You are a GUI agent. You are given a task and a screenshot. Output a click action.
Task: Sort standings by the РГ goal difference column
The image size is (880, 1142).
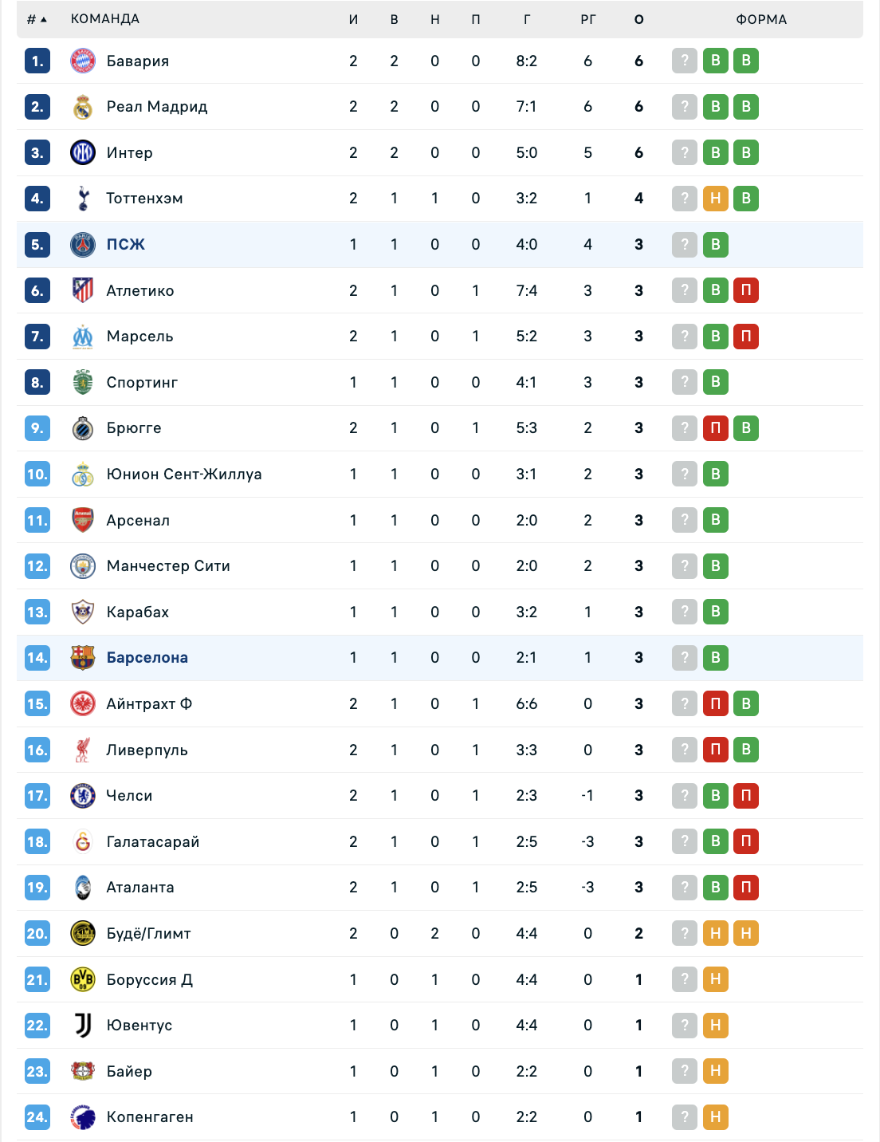[x=587, y=19]
